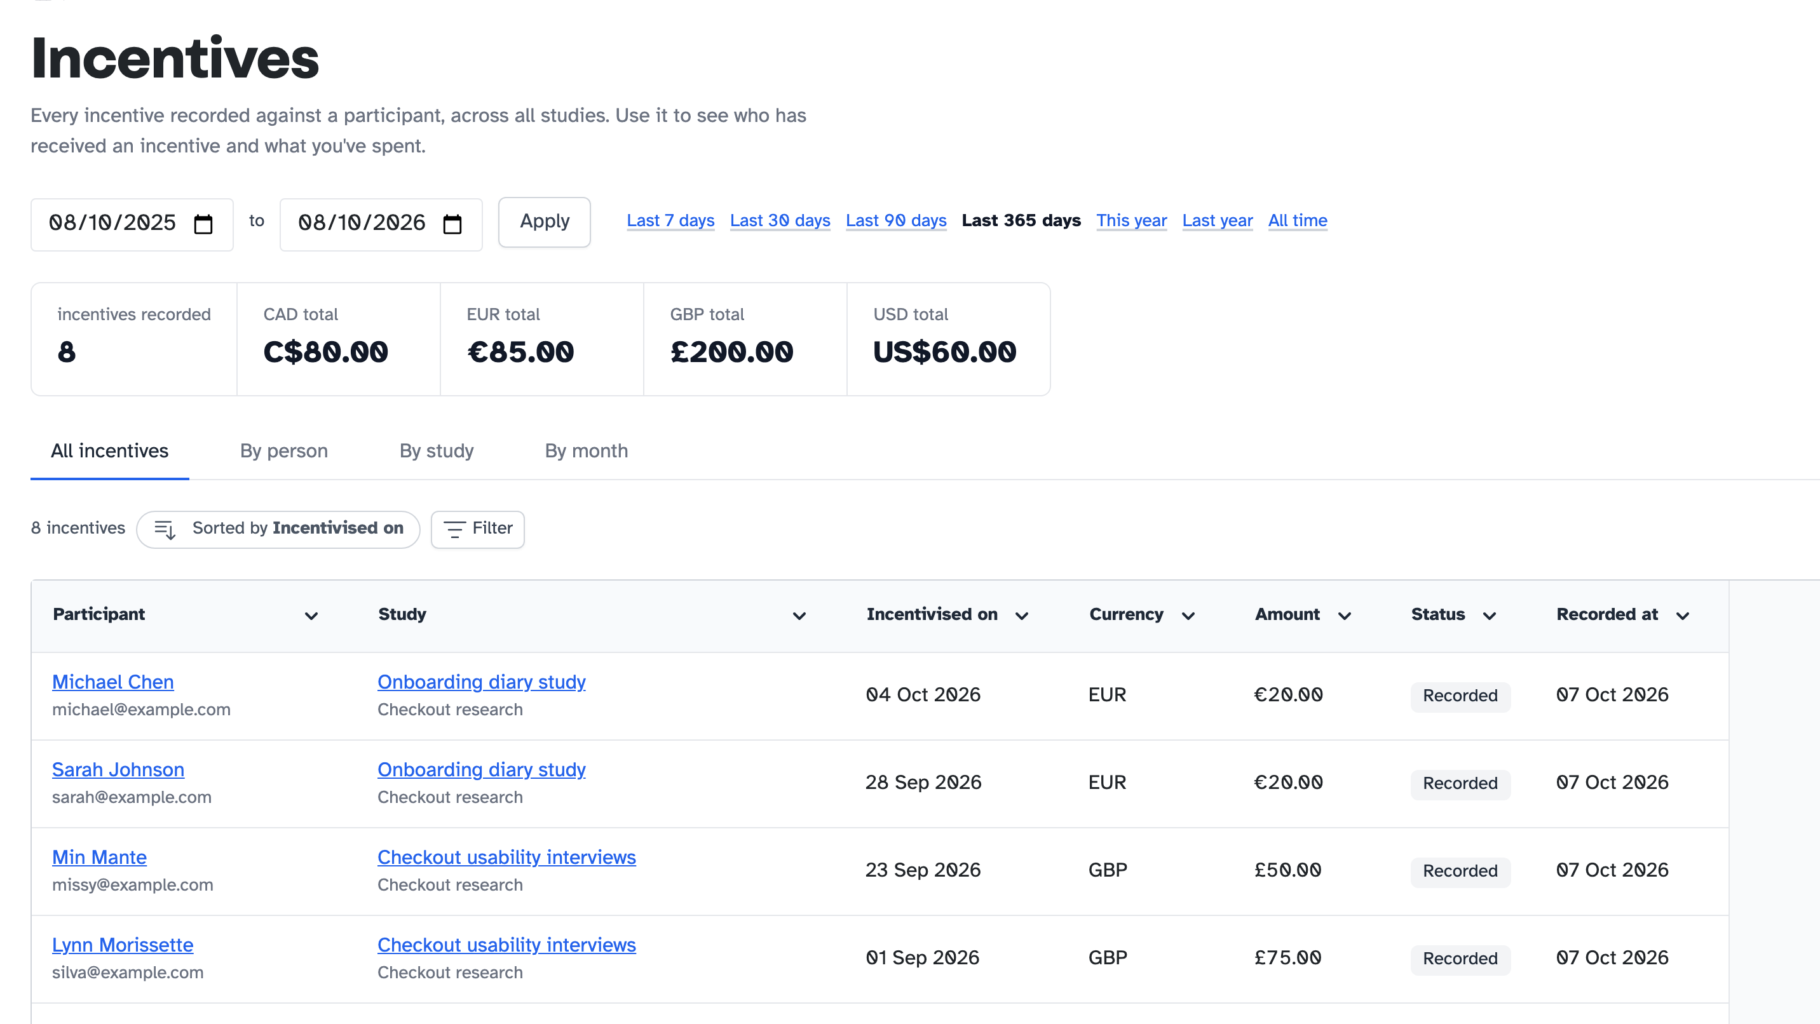Open calendar picker for end date

[x=452, y=224]
